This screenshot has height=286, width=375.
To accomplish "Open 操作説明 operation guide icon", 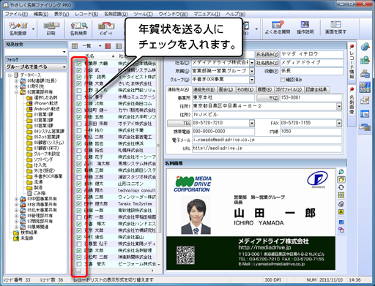I will pos(305,28).
